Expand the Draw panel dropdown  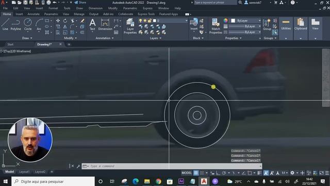click(27, 38)
